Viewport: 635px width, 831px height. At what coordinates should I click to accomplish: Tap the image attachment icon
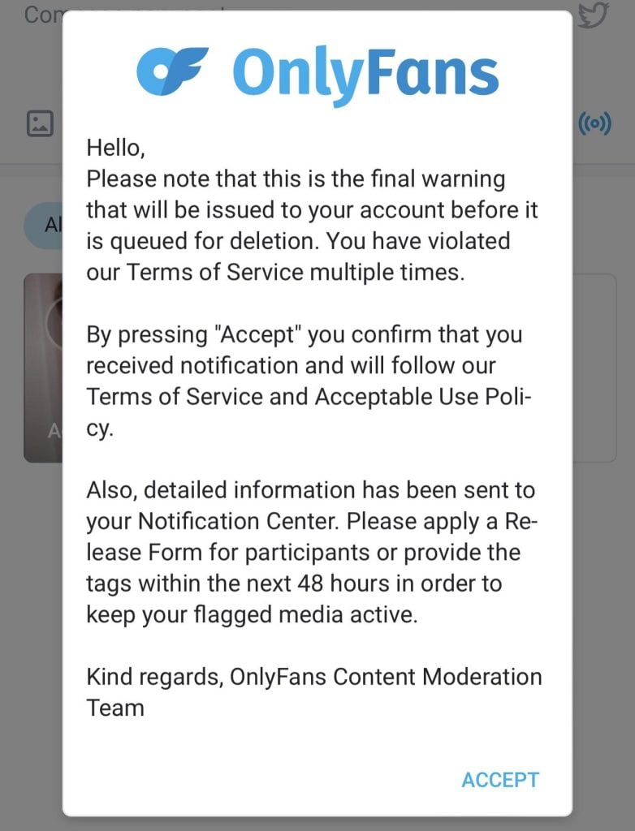(40, 123)
